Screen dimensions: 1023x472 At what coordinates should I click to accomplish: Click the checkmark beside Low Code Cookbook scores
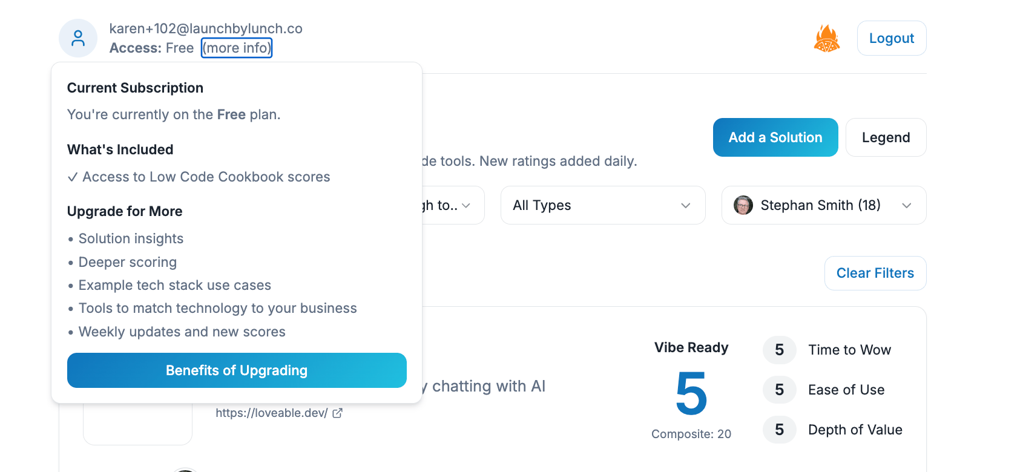[x=73, y=177]
